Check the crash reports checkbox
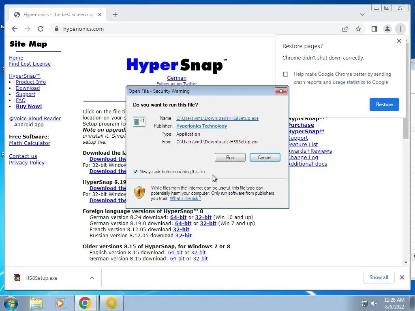The width and height of the screenshot is (415, 311). coord(286,74)
